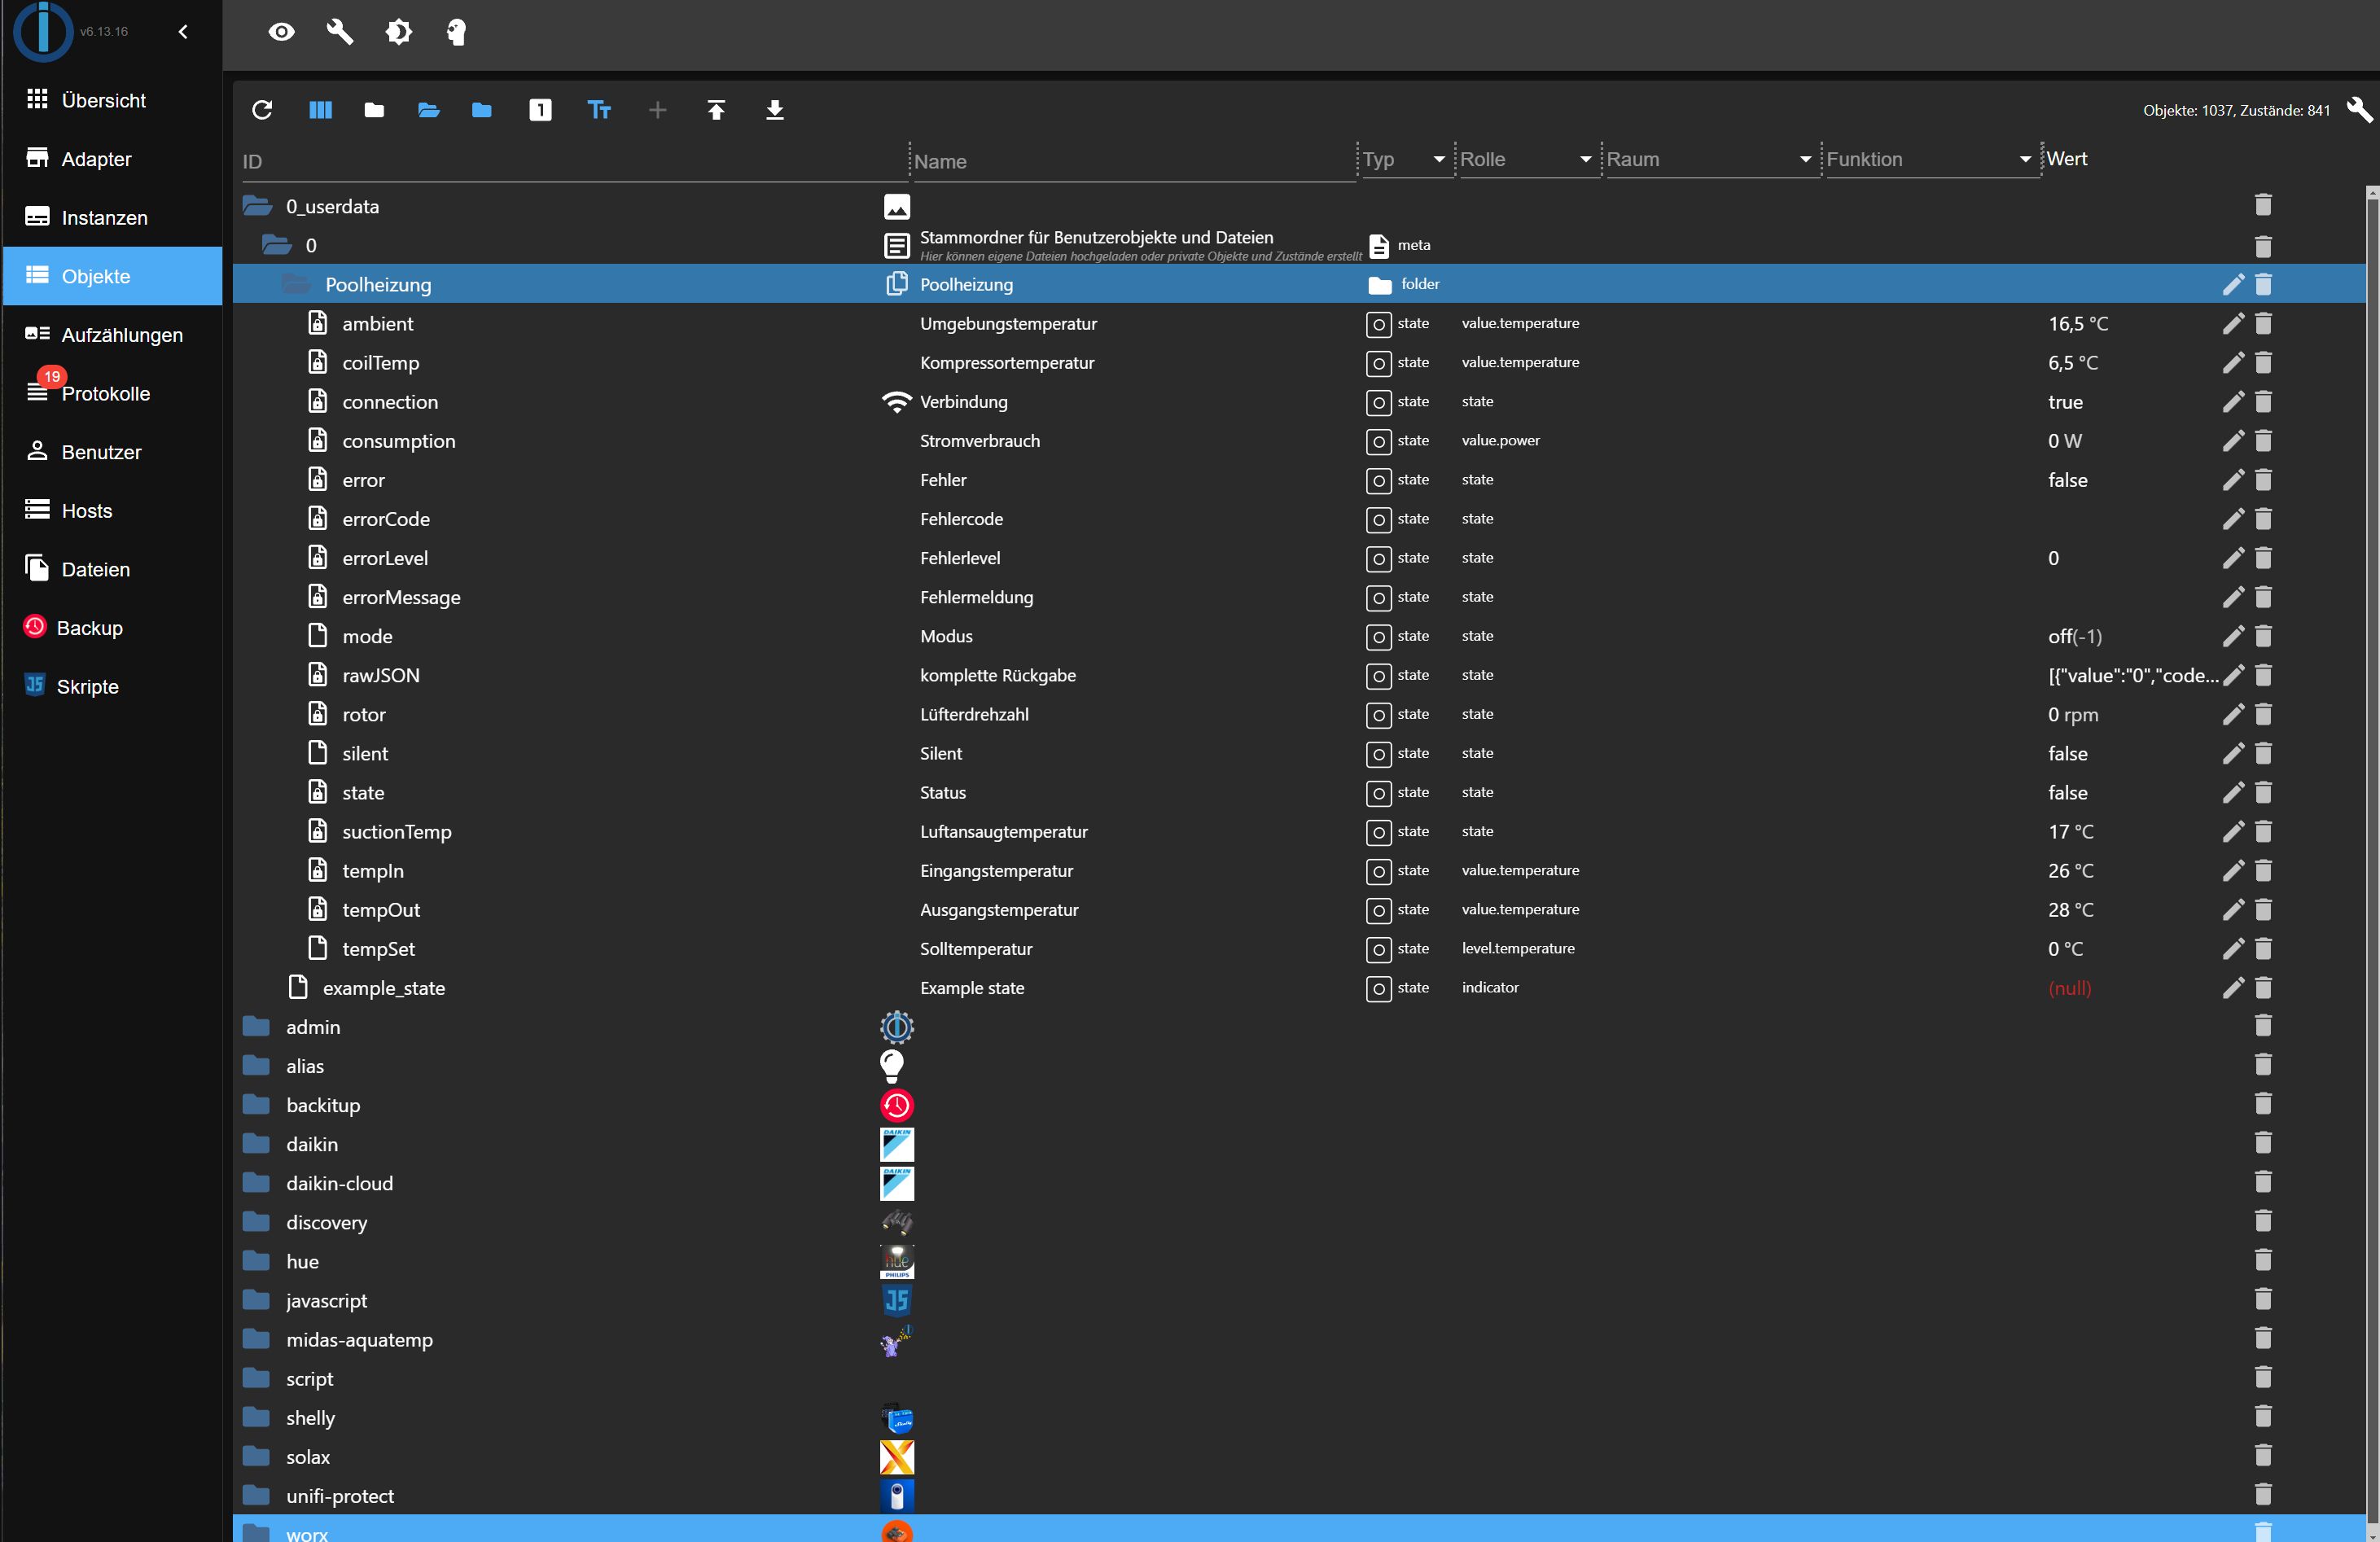
Task: Click the upload objects arrow icon
Action: coord(716,110)
